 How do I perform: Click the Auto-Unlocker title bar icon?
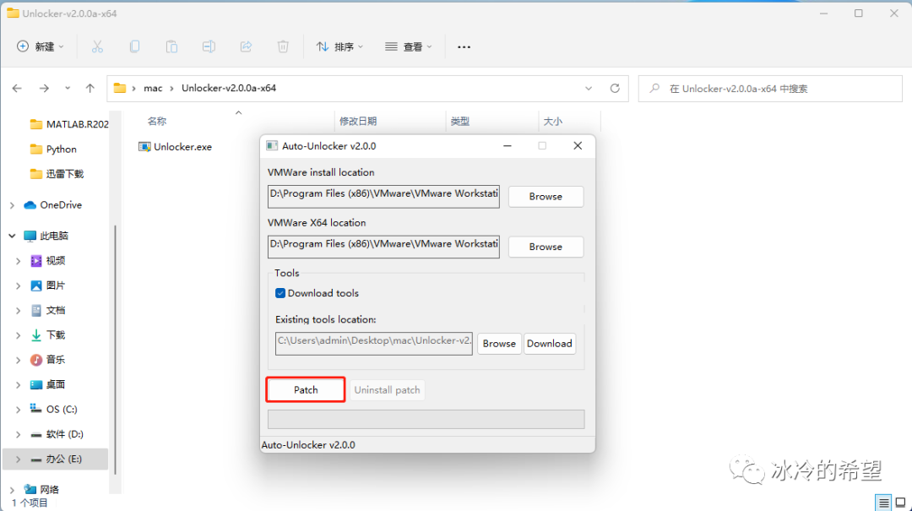272,146
